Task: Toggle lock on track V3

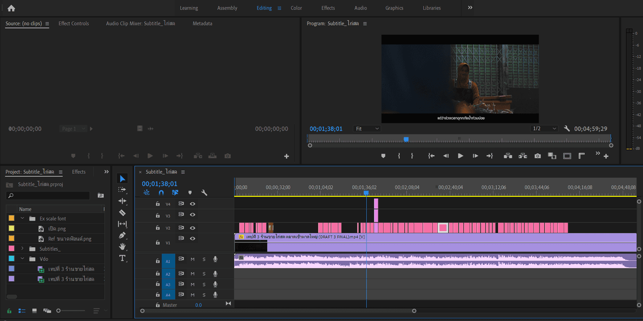Action: [158, 216]
